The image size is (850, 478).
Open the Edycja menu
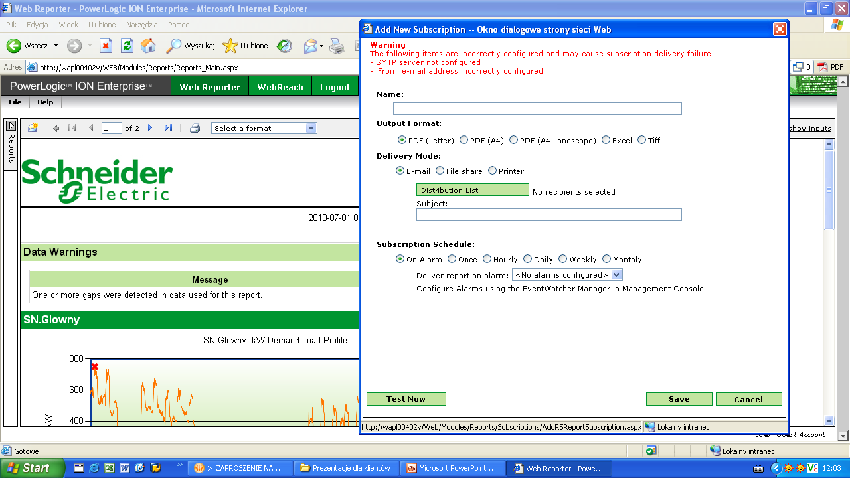[x=37, y=25]
